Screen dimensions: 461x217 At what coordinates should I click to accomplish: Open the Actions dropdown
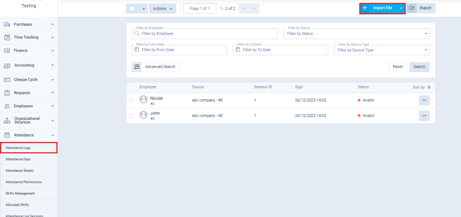coord(163,9)
